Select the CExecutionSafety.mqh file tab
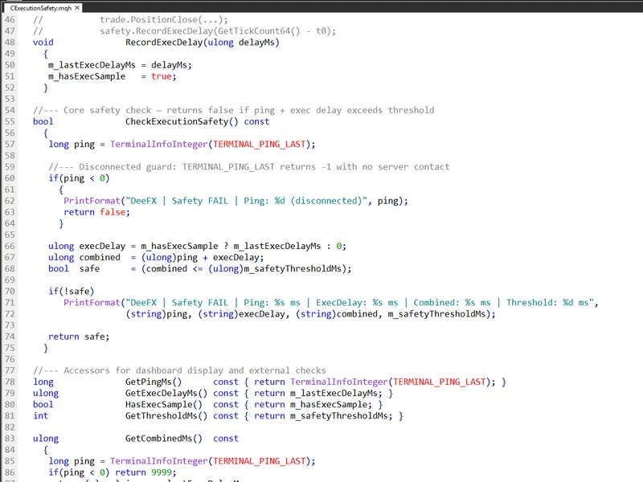The height and width of the screenshot is (482, 643). click(41, 8)
